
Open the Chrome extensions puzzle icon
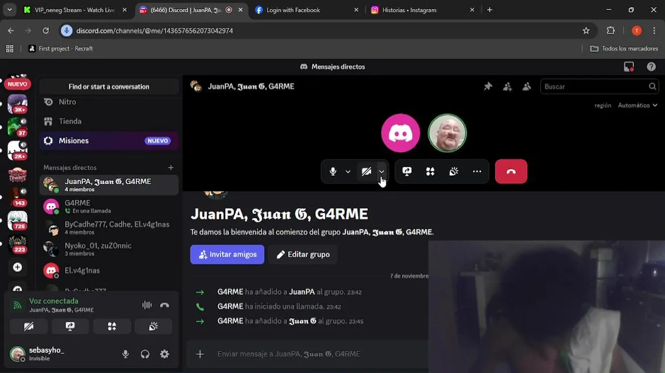(x=611, y=31)
